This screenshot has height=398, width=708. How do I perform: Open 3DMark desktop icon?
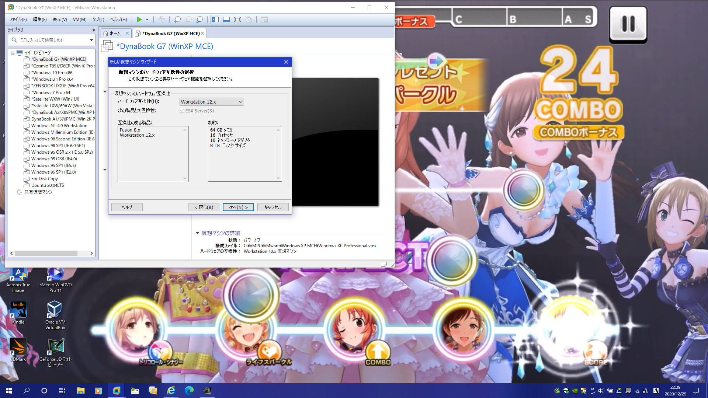coord(18,350)
